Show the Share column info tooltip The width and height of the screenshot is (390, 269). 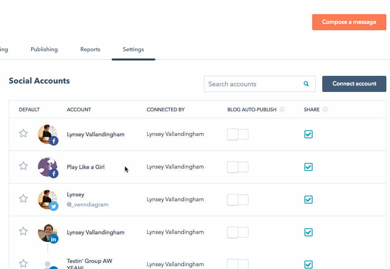tap(325, 109)
